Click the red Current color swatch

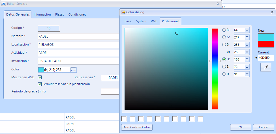tap(266, 44)
